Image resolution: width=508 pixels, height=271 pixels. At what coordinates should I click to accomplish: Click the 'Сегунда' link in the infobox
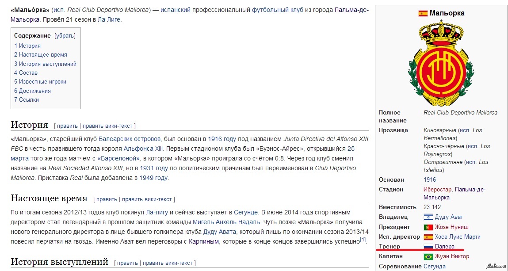[x=434, y=266]
